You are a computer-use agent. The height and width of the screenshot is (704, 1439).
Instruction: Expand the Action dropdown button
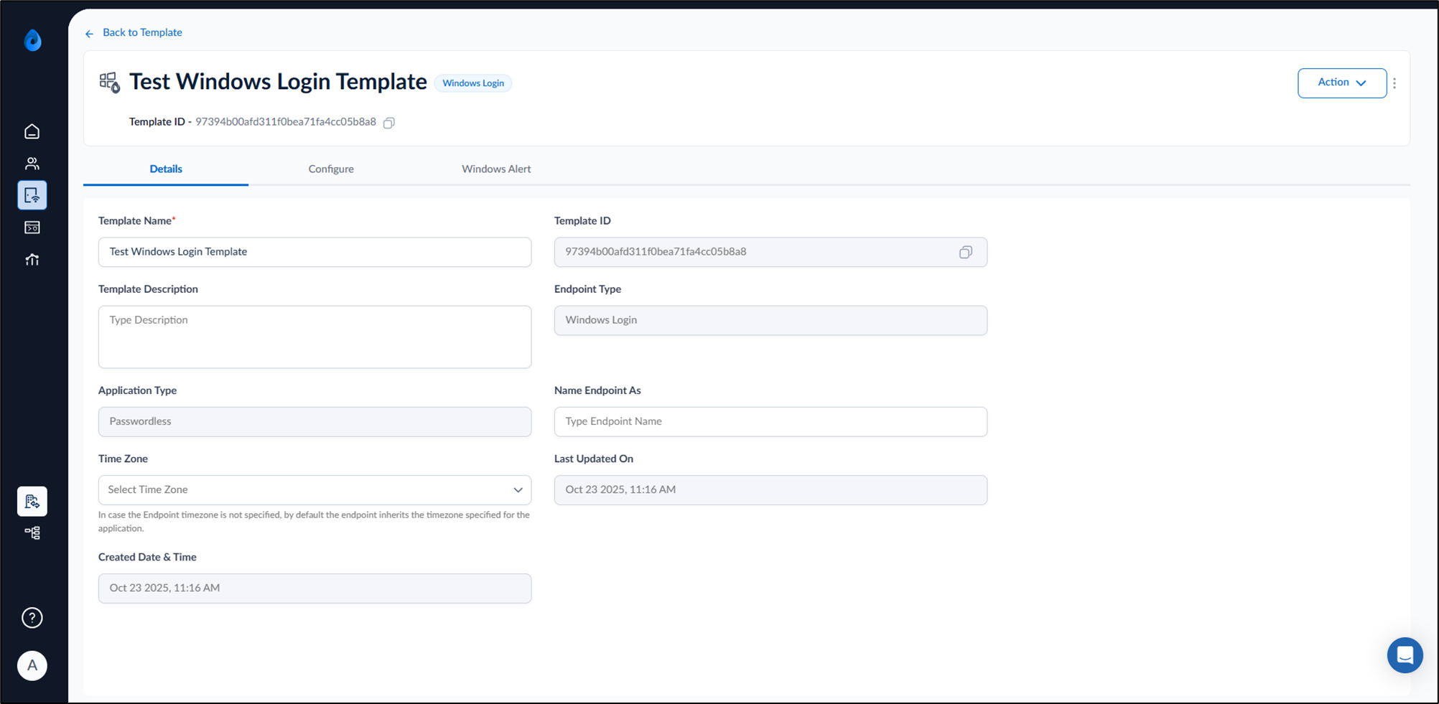tap(1342, 83)
